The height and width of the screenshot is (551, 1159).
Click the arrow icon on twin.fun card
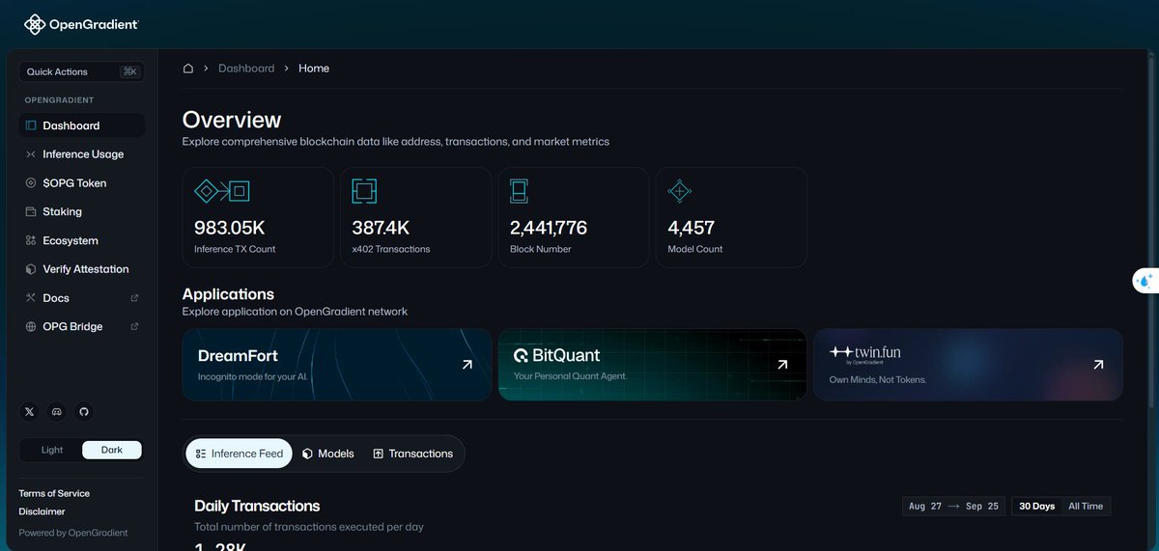tap(1098, 365)
